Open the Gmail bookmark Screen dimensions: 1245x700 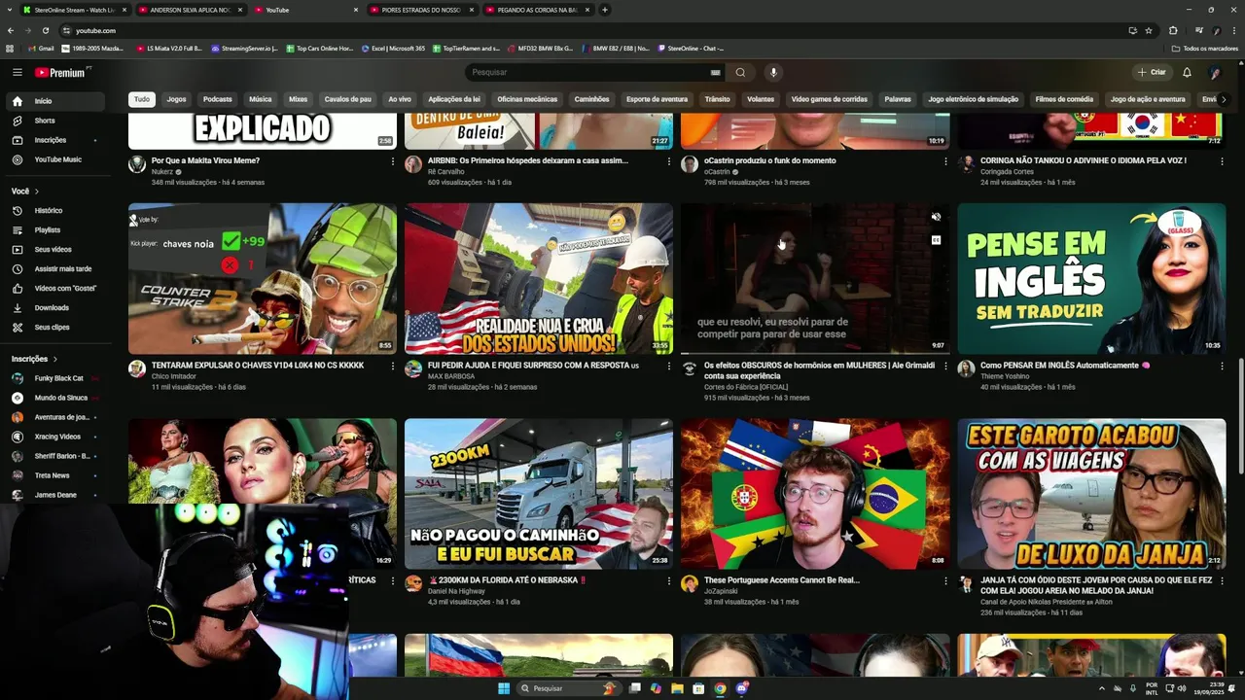pyautogui.click(x=41, y=48)
